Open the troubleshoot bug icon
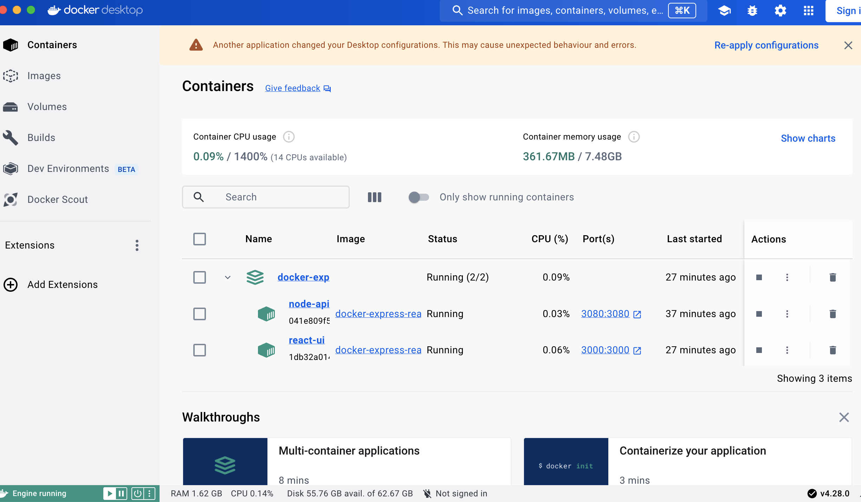This screenshot has width=861, height=502. pyautogui.click(x=752, y=11)
